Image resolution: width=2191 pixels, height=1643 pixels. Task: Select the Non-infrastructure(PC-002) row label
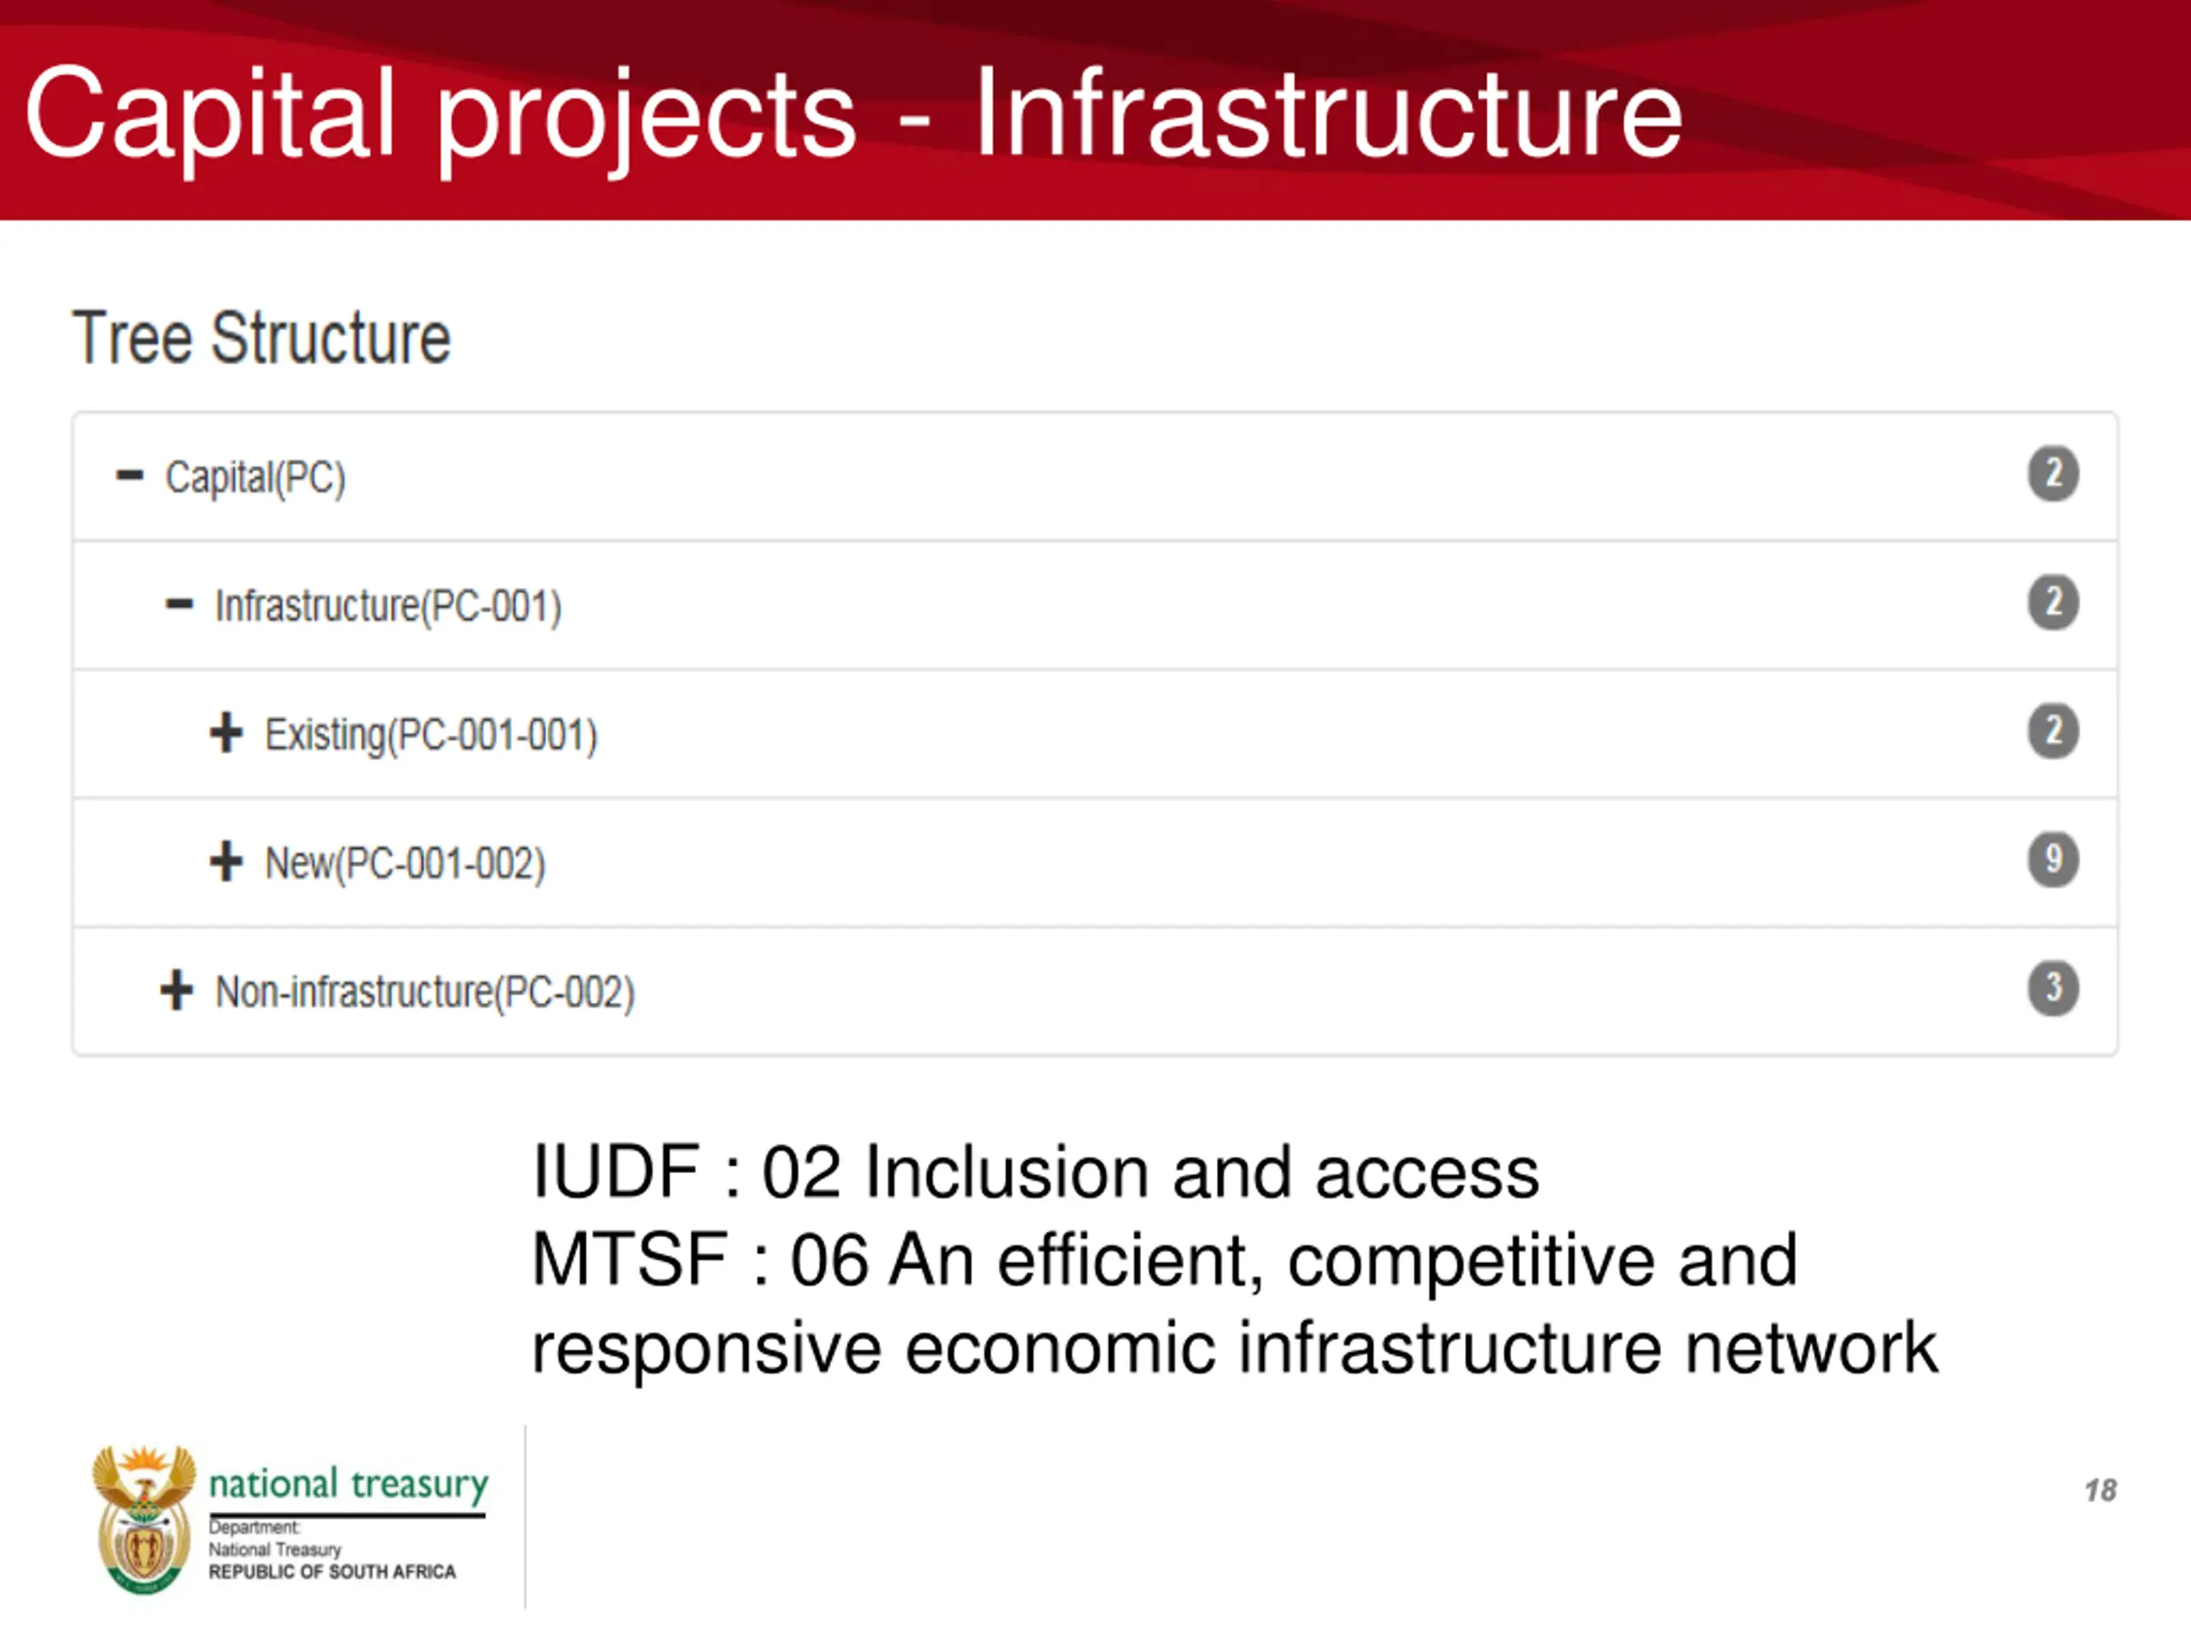coord(425,994)
